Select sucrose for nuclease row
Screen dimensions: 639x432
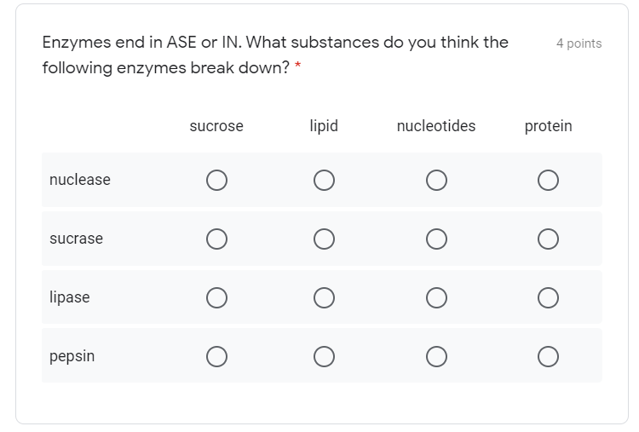click(216, 180)
